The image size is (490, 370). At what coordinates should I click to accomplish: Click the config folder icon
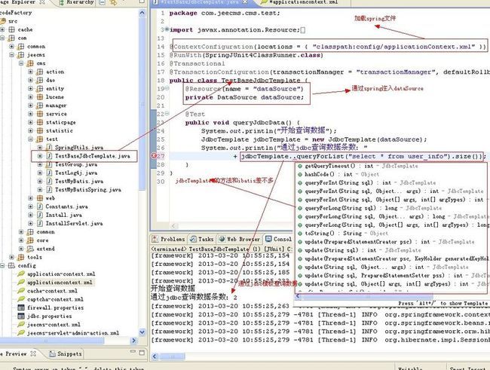pyautogui.click(x=11, y=265)
